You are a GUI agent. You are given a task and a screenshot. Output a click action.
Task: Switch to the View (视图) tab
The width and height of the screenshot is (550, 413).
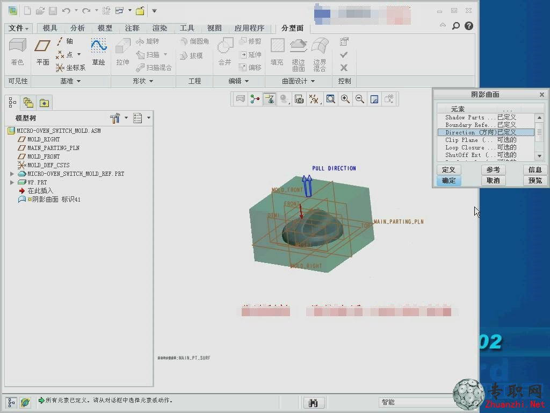[x=214, y=28]
